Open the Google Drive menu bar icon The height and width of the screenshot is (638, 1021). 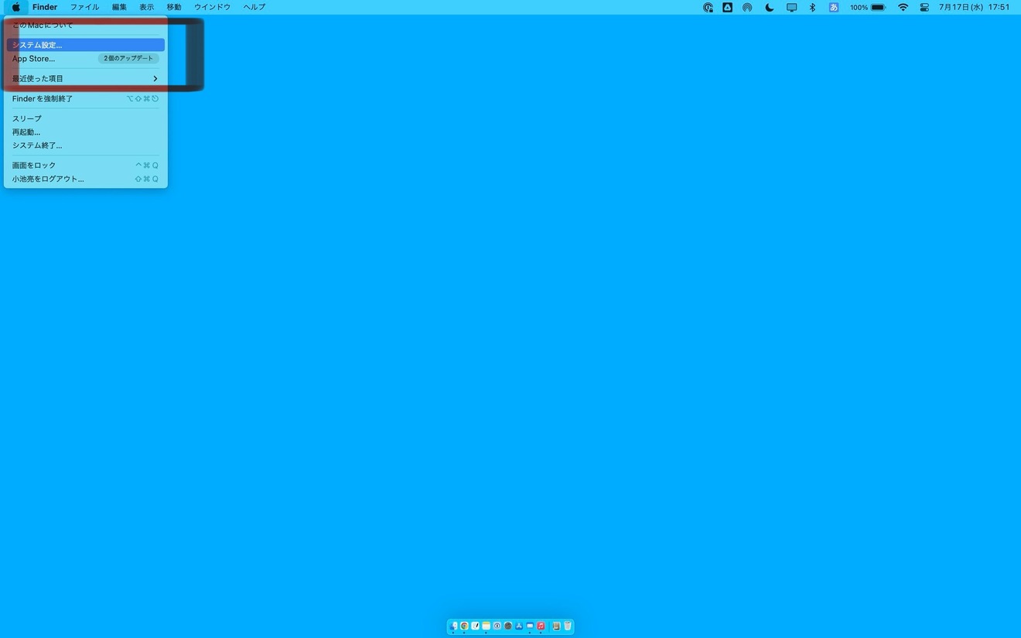coord(727,7)
